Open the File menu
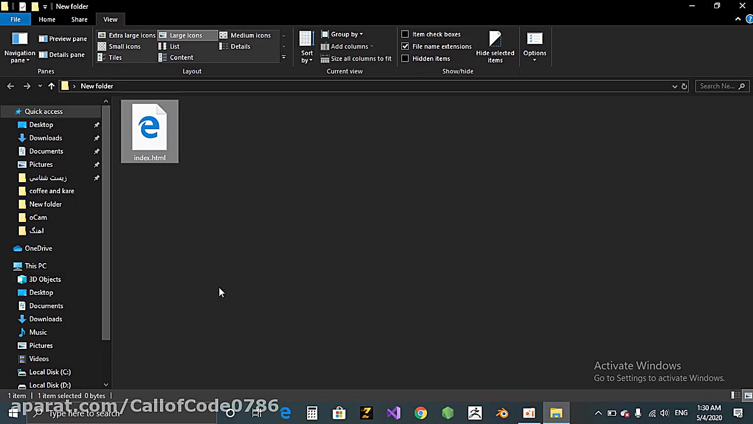 click(15, 19)
